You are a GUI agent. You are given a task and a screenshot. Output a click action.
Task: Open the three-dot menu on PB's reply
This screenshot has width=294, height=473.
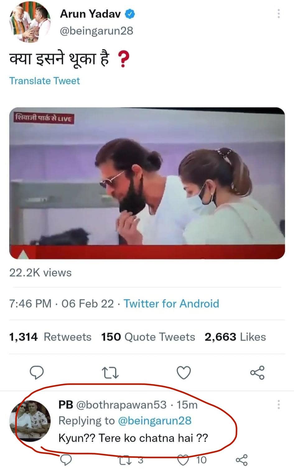278,404
